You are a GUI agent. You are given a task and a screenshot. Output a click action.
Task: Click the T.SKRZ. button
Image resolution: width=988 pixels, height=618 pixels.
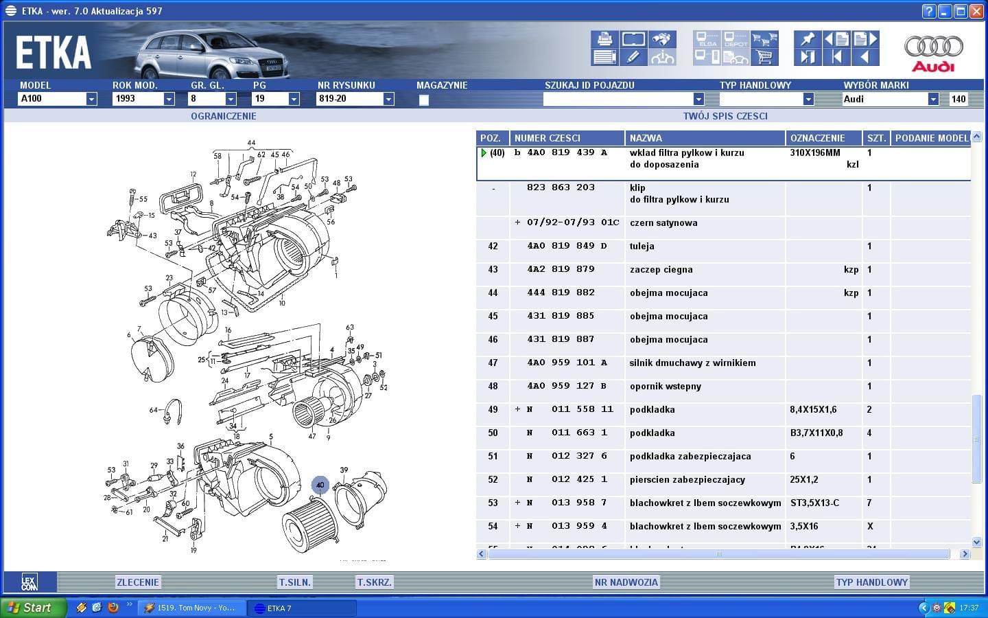point(375,582)
